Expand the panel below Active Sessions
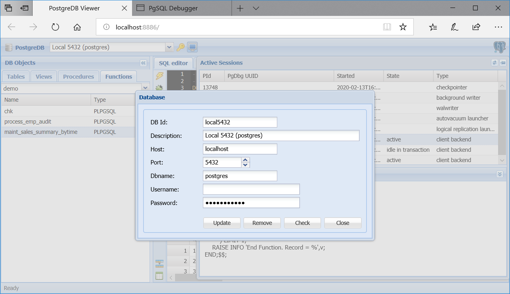The height and width of the screenshot is (294, 510). tap(500, 174)
